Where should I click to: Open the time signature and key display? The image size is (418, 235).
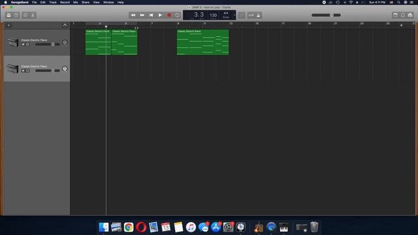click(x=226, y=15)
